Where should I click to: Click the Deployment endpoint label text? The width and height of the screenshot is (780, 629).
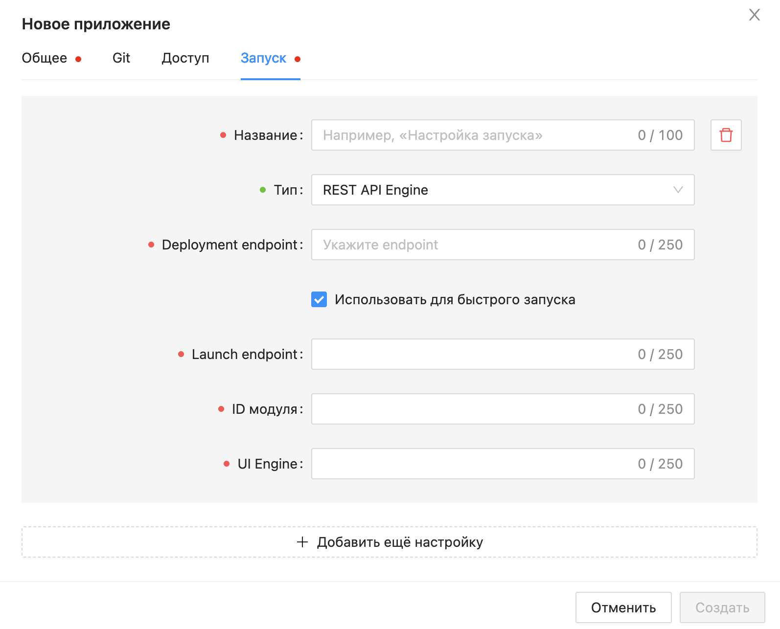[229, 245]
